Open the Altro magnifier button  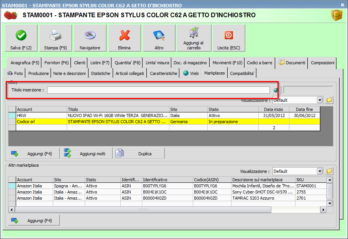pos(159,38)
